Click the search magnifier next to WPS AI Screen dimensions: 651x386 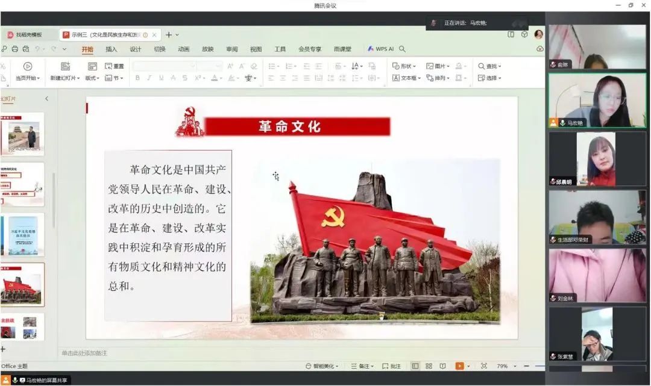[402, 49]
